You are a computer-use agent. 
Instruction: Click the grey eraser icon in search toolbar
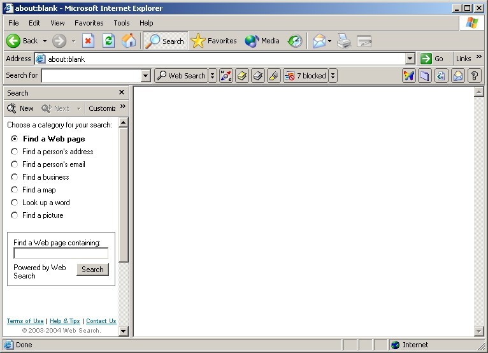pyautogui.click(x=258, y=76)
